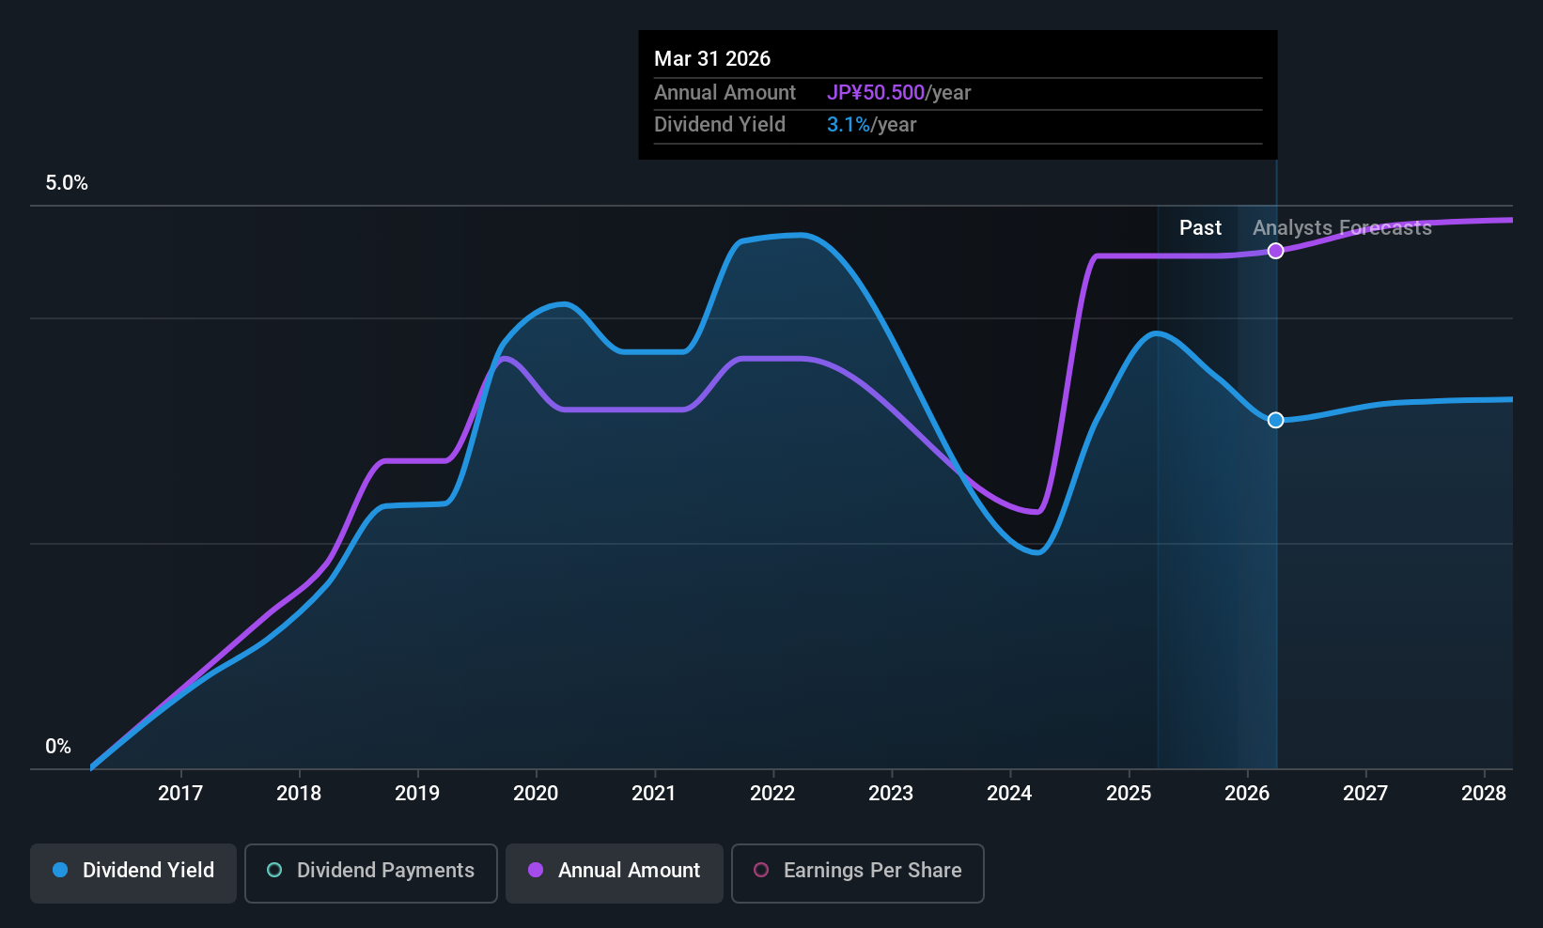Click the 2018 x-axis label

pyautogui.click(x=299, y=794)
